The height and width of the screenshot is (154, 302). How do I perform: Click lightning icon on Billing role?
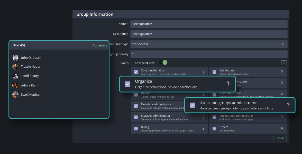(203, 128)
